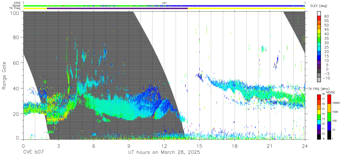Click the Noise indicator bar at the top
This screenshot has width=343, height=158.
(x=164, y=6)
